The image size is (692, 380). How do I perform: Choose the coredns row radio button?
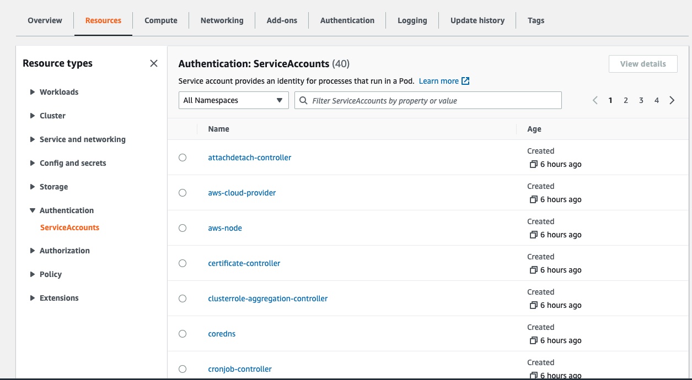183,334
